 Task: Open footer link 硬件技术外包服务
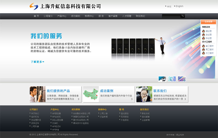coord(81,123)
